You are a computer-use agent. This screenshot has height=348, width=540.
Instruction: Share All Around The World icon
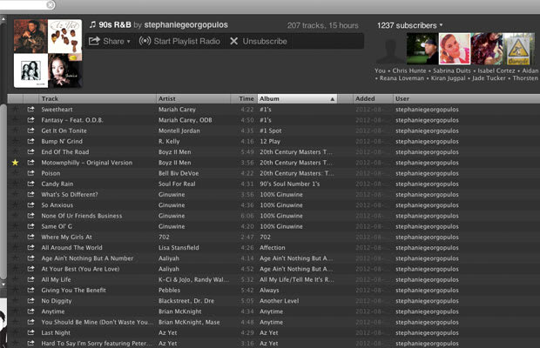[x=31, y=248]
